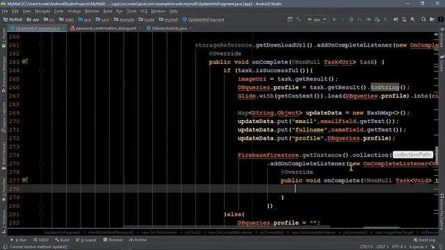445x250 pixels.
Task: Click new OnClickListener in the breadcrumb bar
Action: point(159,233)
